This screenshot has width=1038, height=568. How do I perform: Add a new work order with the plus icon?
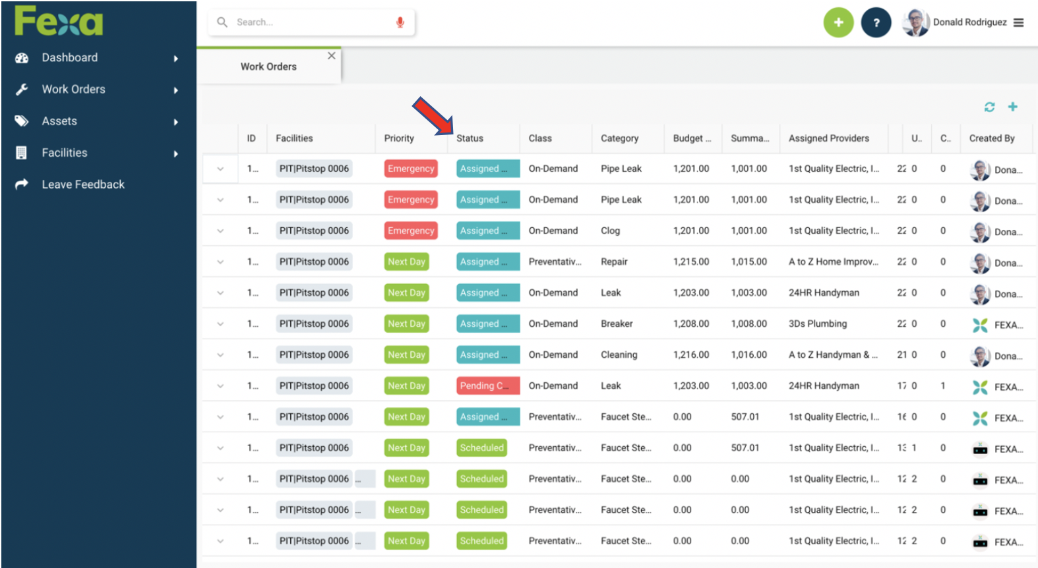click(x=1013, y=107)
